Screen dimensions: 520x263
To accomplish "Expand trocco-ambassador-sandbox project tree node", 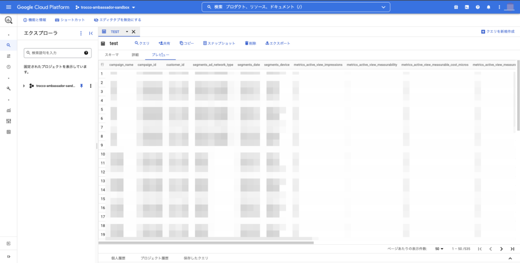I will coord(24,86).
